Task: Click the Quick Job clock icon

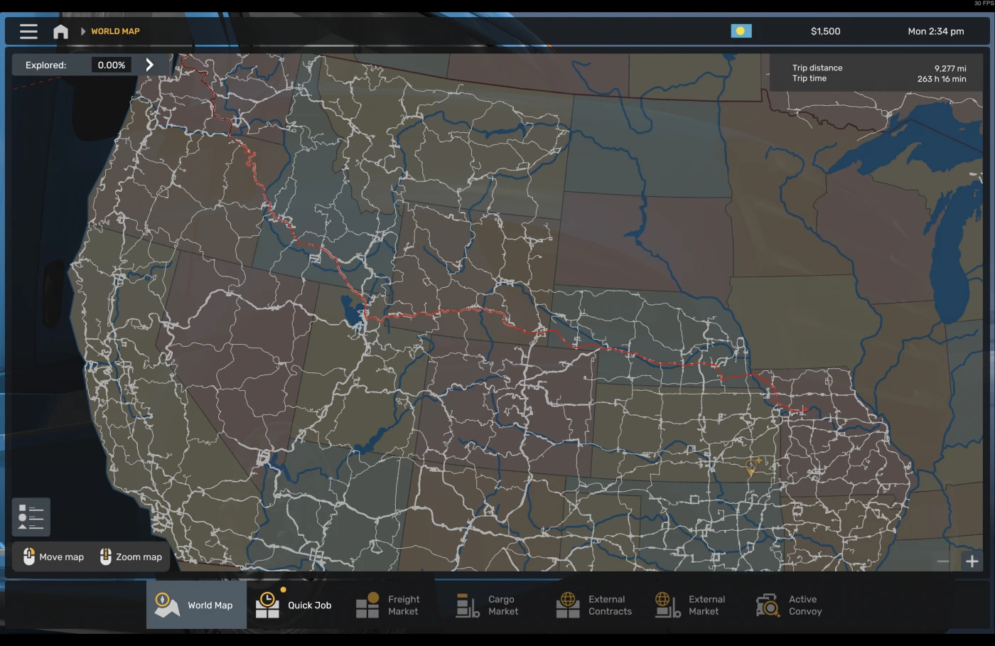Action: [x=267, y=603]
